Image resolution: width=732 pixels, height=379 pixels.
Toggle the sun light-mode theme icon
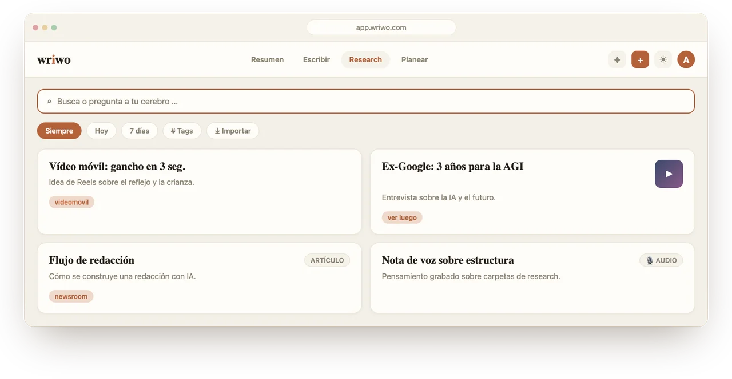coord(663,59)
